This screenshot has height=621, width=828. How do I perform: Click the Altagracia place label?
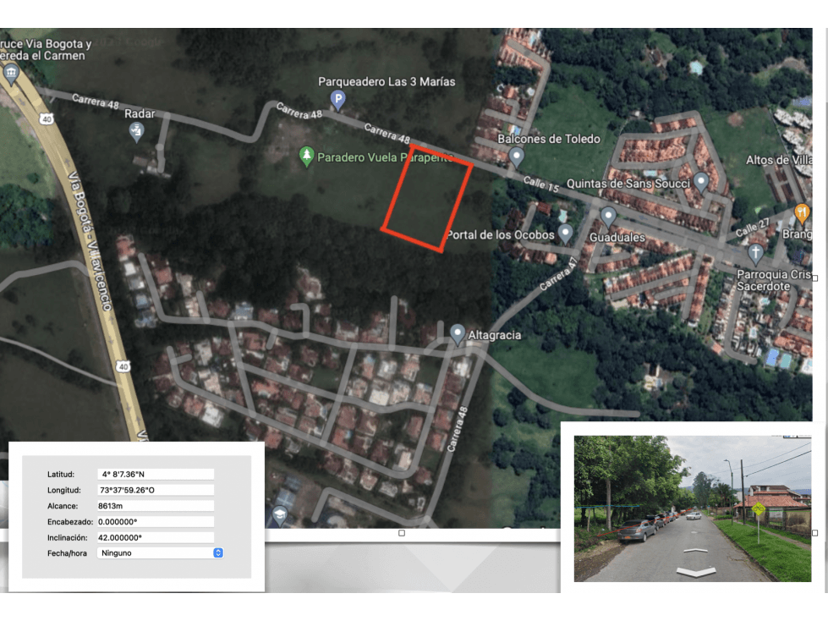click(x=494, y=335)
